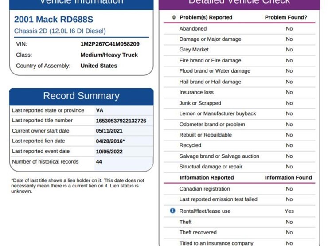Click the Salvage brand or Salvage auction row
The height and width of the screenshot is (246, 328).
coord(219,156)
